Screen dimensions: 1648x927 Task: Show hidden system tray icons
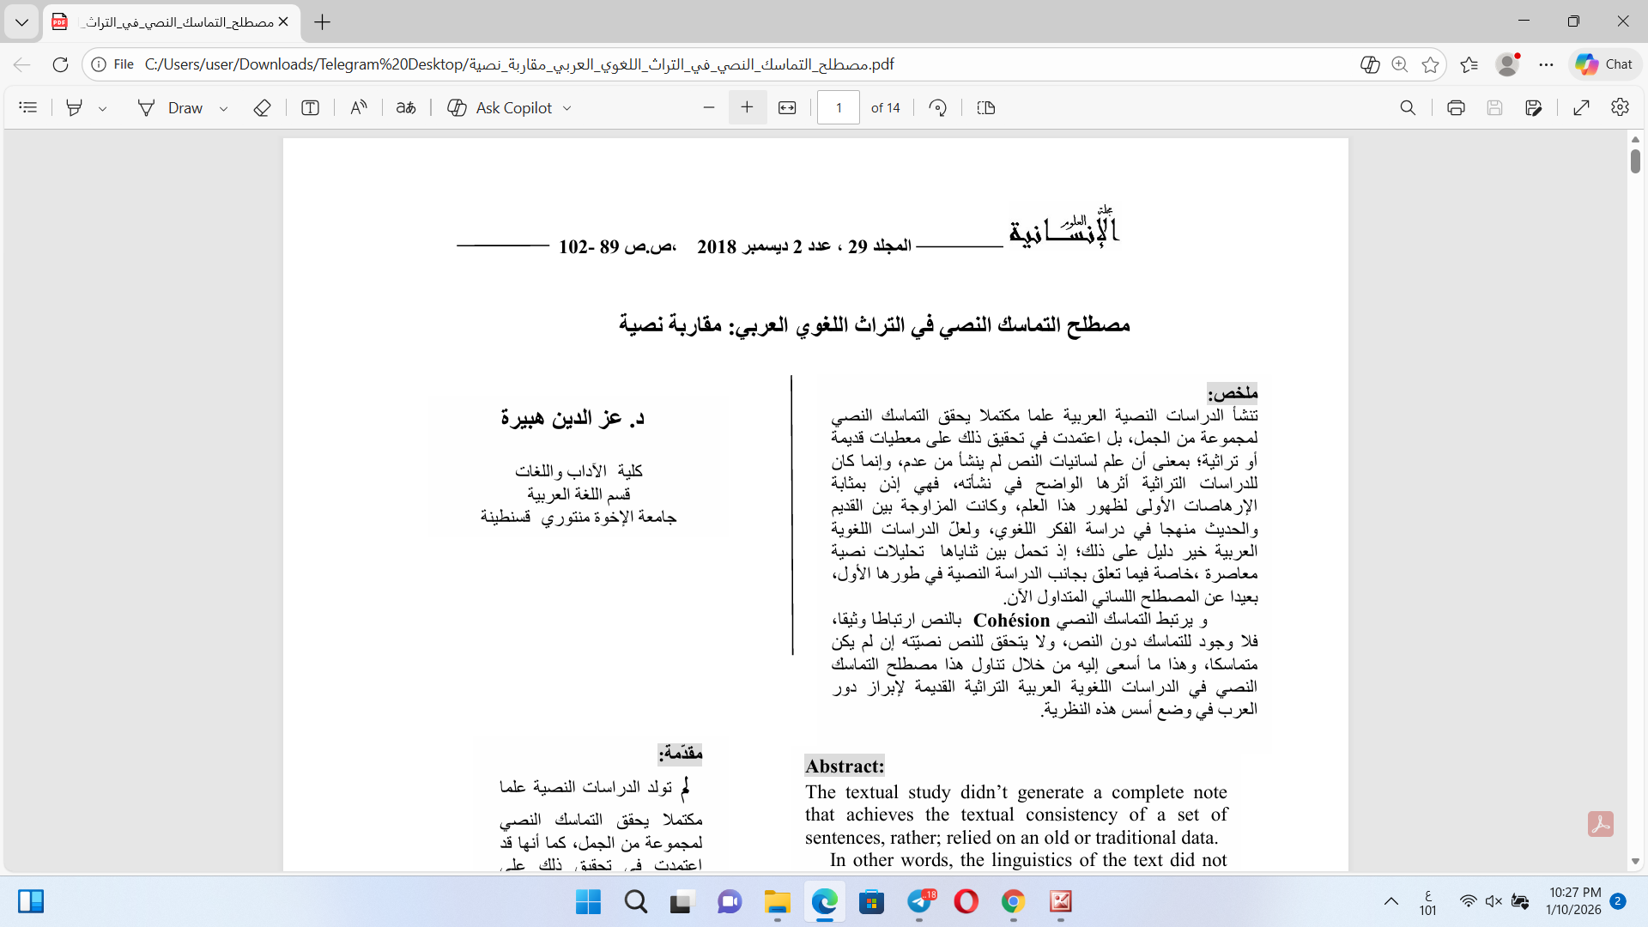tap(1391, 902)
